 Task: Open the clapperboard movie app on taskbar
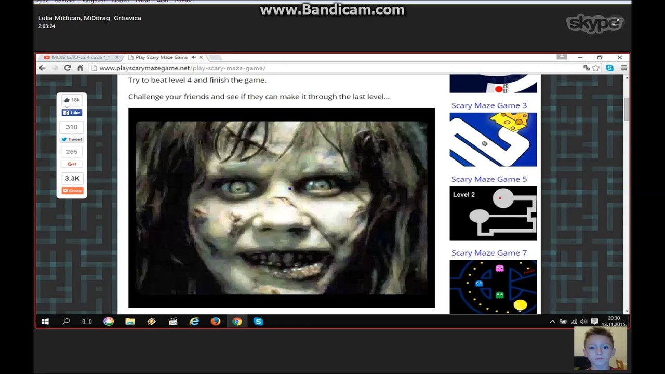click(173, 322)
